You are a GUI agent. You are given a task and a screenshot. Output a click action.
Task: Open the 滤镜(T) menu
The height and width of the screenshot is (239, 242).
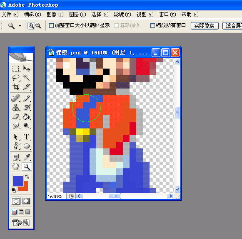(122, 15)
